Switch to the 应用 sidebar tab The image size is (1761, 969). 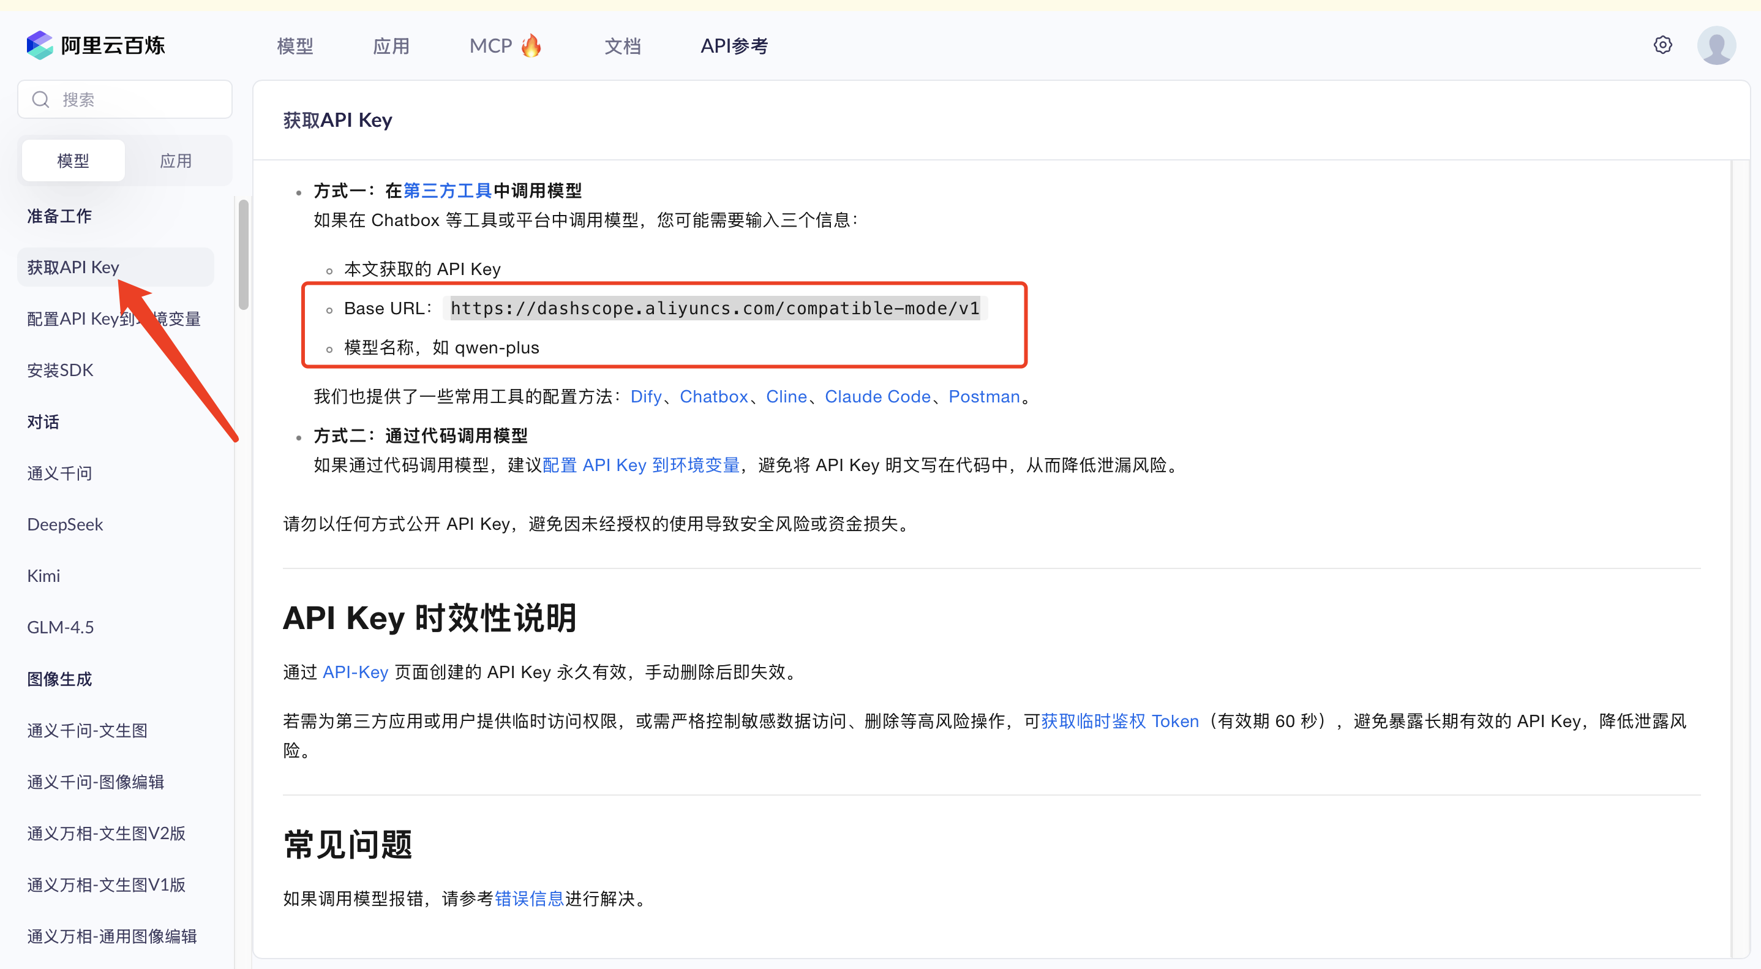(x=176, y=160)
